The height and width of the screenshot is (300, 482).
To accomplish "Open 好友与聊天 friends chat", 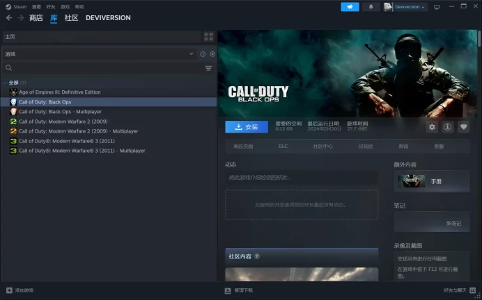I will (455, 290).
